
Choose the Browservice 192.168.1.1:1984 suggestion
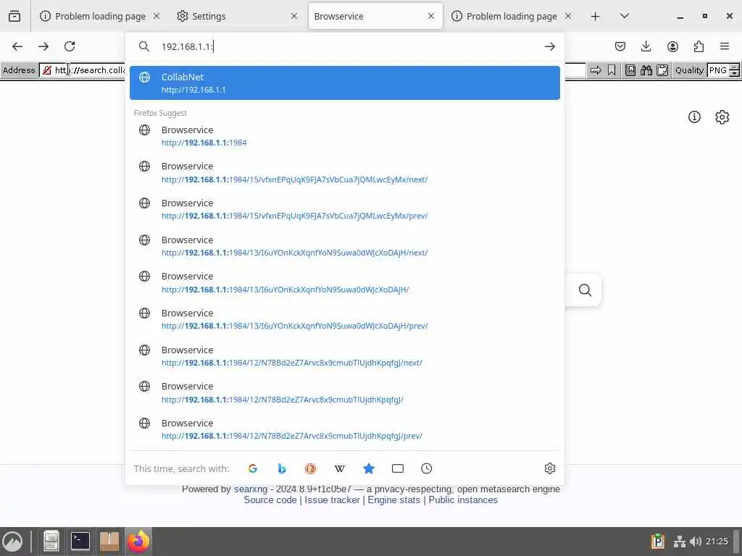[344, 135]
